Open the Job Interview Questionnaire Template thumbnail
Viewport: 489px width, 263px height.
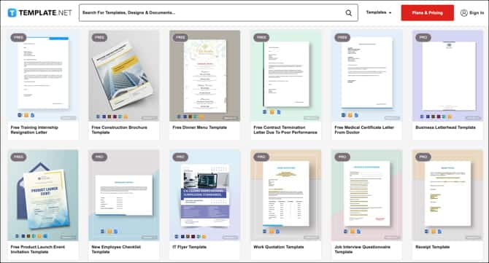[366, 195]
